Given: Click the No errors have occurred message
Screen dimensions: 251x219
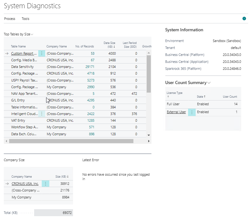Looking at the screenshot, I should click(116, 177).
